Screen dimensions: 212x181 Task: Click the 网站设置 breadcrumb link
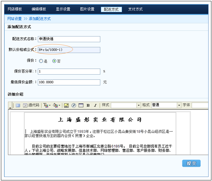tap(15, 19)
